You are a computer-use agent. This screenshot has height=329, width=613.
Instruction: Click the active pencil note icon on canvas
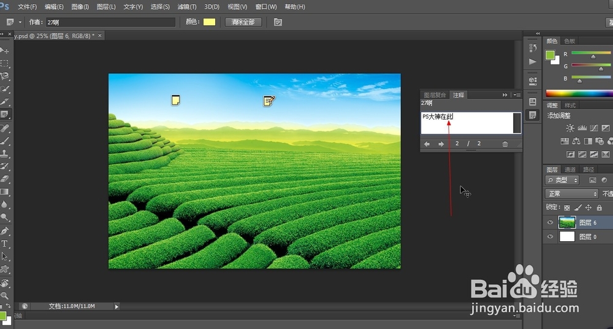point(269,101)
